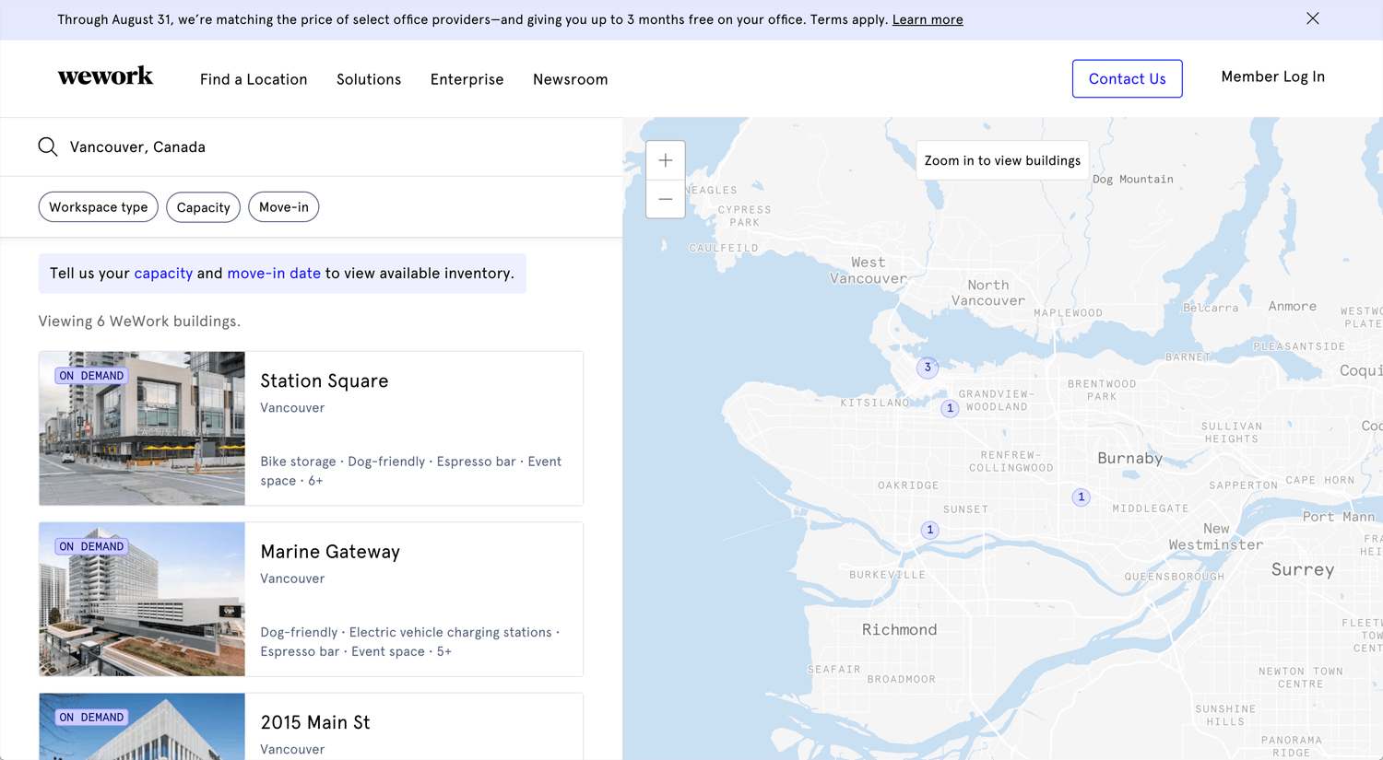Open the Newsroom page
1383x760 pixels.
[570, 79]
